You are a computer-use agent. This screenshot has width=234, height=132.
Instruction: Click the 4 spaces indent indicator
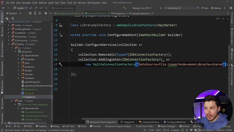(x=175, y=130)
